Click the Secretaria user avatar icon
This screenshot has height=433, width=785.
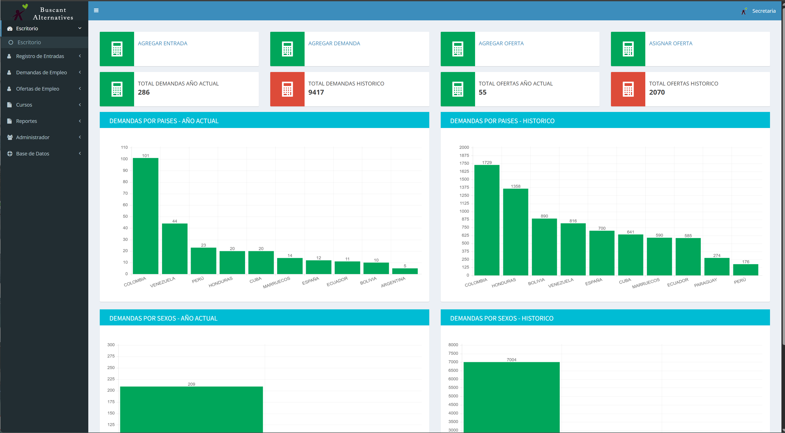click(x=744, y=11)
